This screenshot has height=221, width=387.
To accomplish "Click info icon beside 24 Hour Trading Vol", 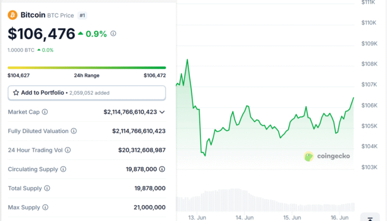I will click(67, 150).
